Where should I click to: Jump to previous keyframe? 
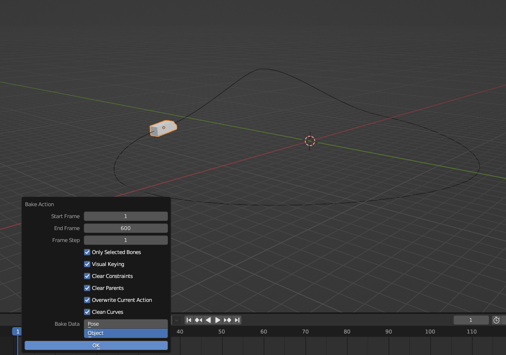(x=199, y=320)
